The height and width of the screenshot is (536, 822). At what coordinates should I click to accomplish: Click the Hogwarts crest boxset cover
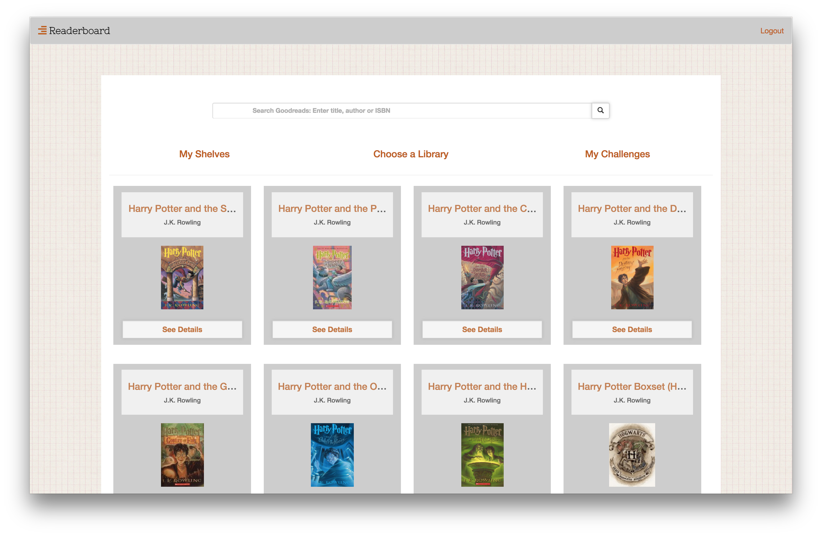tap(632, 455)
